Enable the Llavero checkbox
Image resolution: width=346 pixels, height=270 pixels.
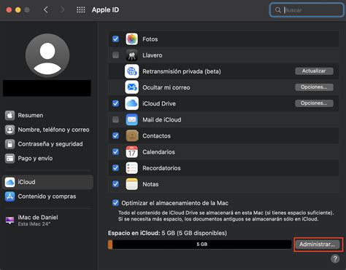click(115, 55)
